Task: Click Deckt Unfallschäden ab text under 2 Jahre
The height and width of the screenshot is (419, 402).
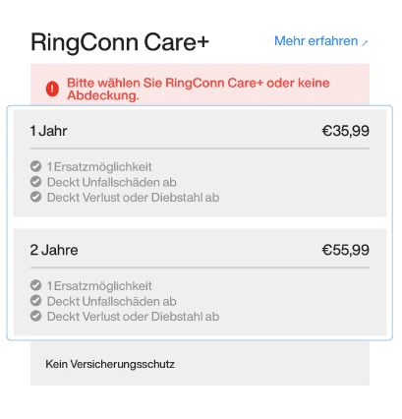Action: [112, 301]
